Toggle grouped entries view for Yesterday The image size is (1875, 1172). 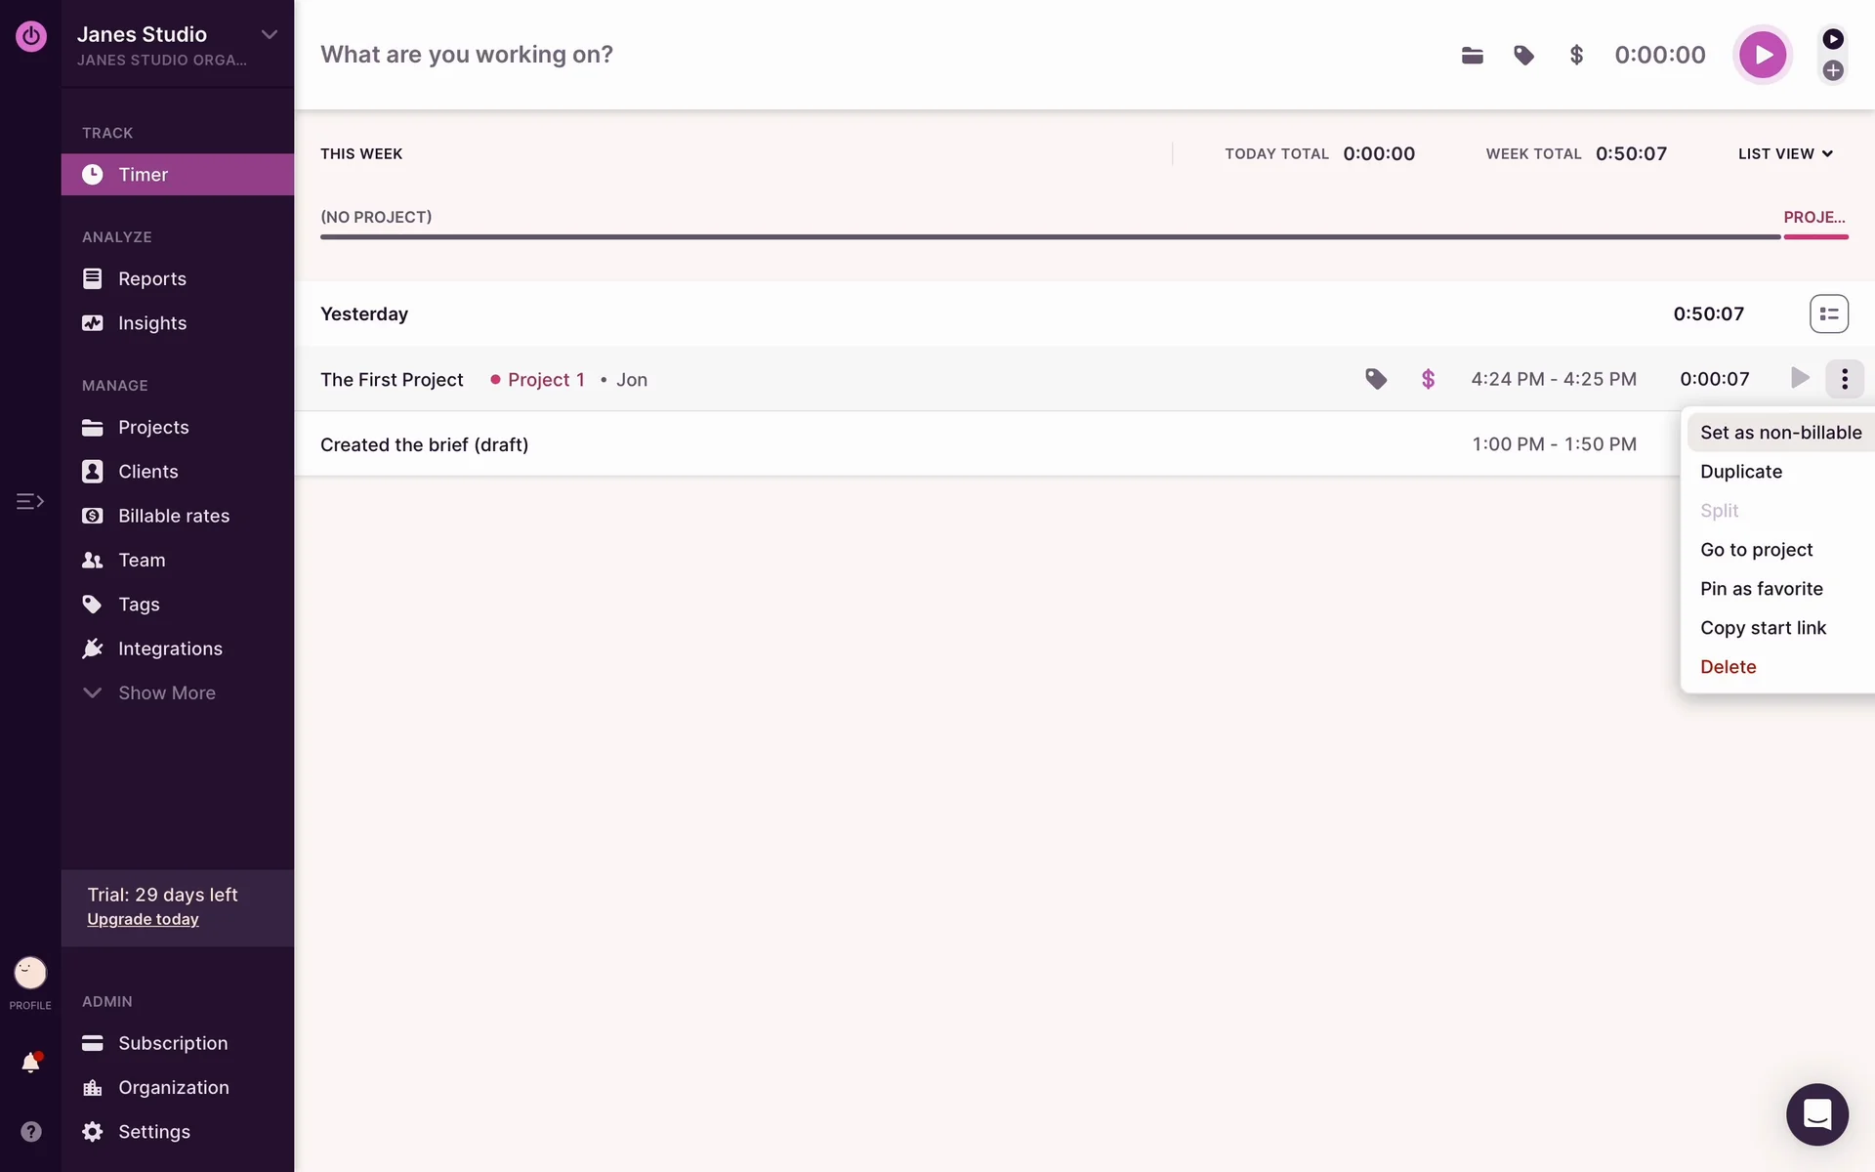pyautogui.click(x=1828, y=314)
